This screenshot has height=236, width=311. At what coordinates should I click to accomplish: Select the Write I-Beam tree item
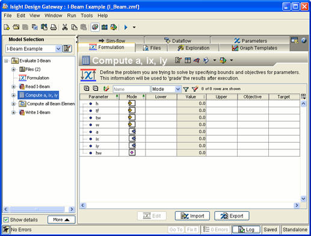34,113
